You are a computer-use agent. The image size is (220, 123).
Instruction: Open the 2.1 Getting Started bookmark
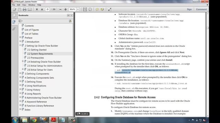[37, 50]
